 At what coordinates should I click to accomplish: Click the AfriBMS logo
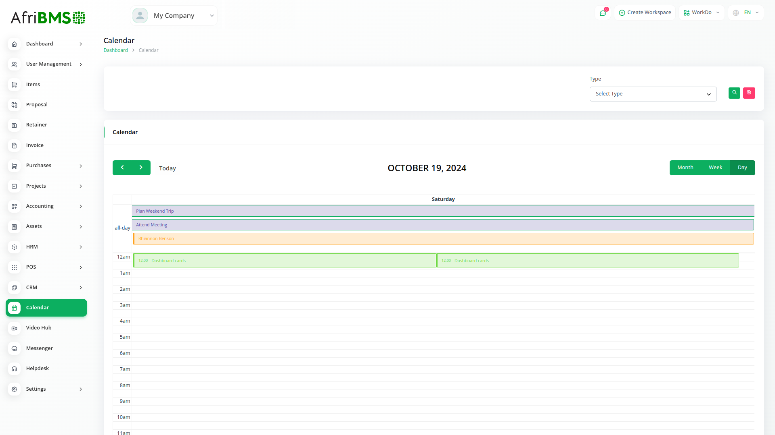(x=48, y=17)
